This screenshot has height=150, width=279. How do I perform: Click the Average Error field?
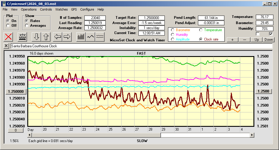point(152,23)
